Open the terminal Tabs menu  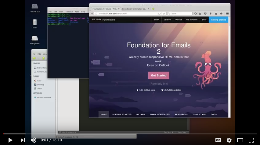[77, 12]
